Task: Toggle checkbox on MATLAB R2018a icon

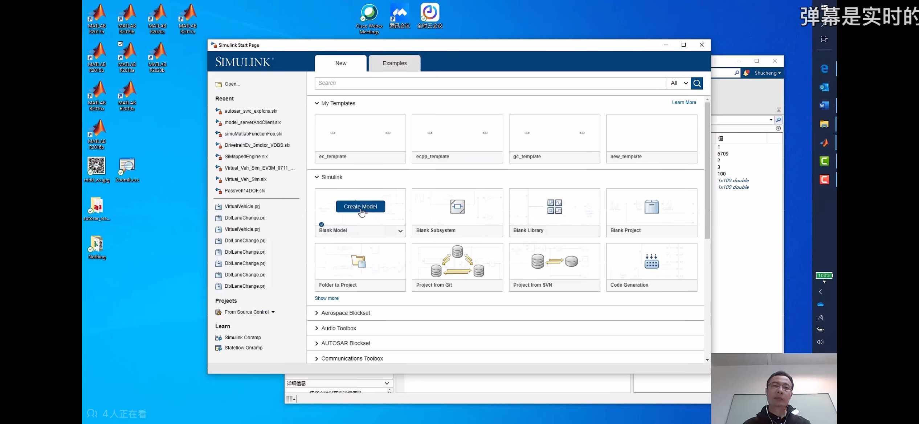Action: coord(121,44)
